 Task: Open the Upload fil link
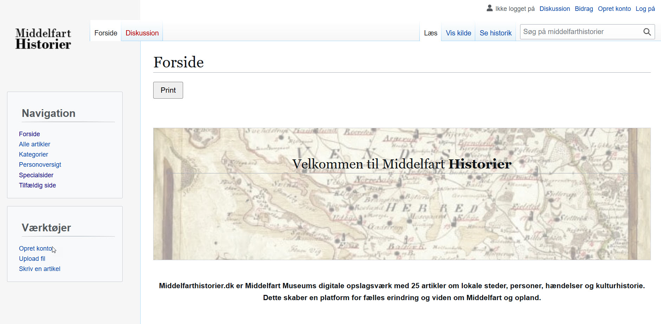pos(32,259)
